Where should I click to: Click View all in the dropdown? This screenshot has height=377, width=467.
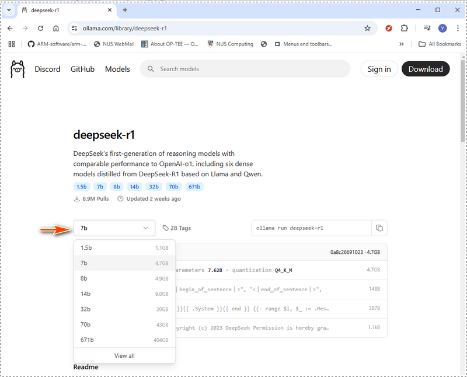[124, 355]
